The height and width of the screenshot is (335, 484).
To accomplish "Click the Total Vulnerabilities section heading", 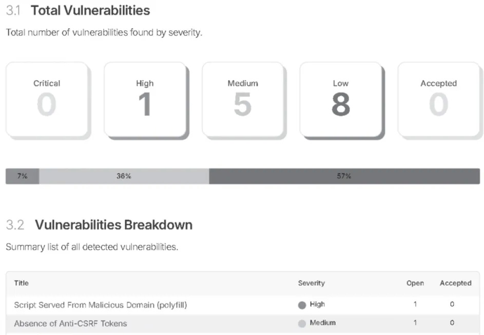I will pyautogui.click(x=90, y=10).
